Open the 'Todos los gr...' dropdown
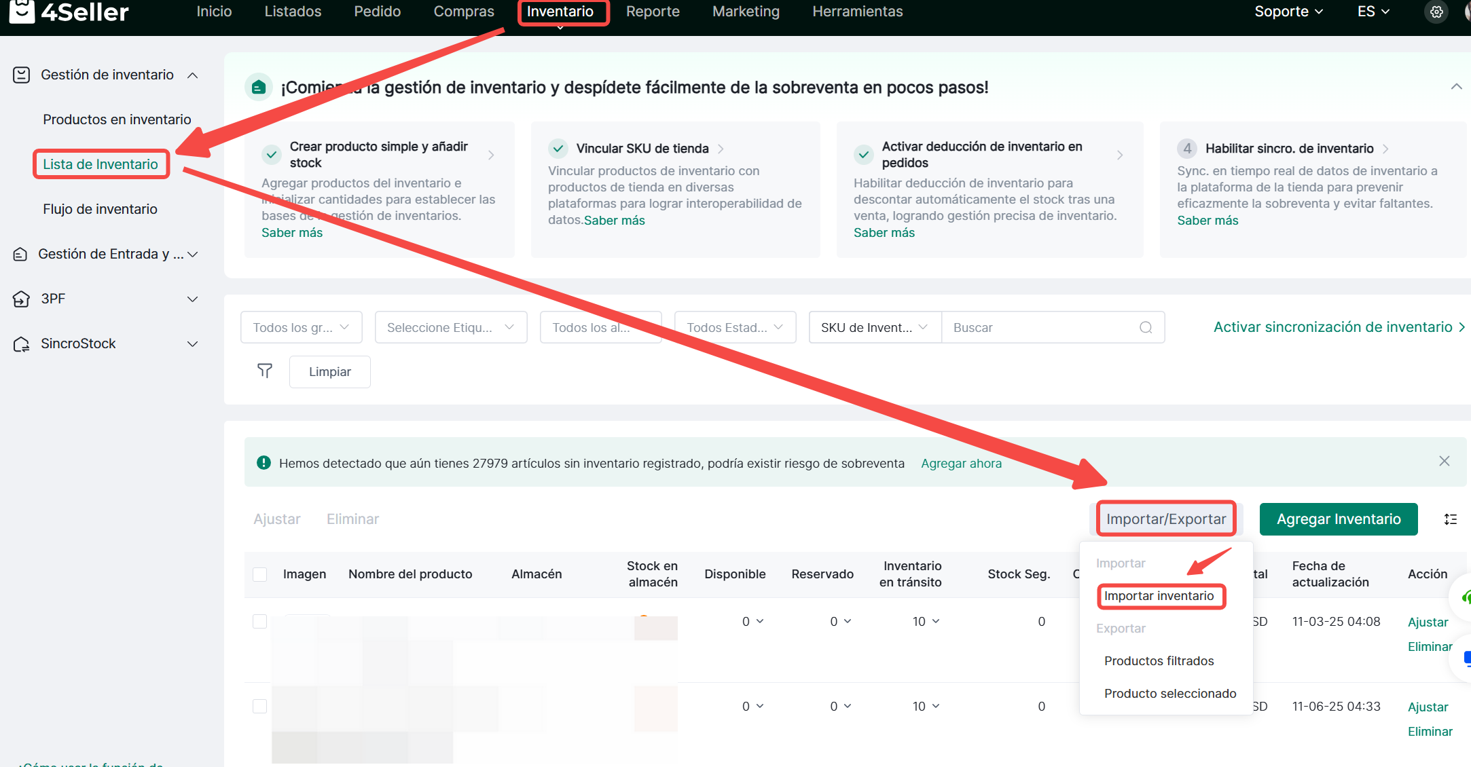The width and height of the screenshot is (1471, 767). tap(301, 328)
